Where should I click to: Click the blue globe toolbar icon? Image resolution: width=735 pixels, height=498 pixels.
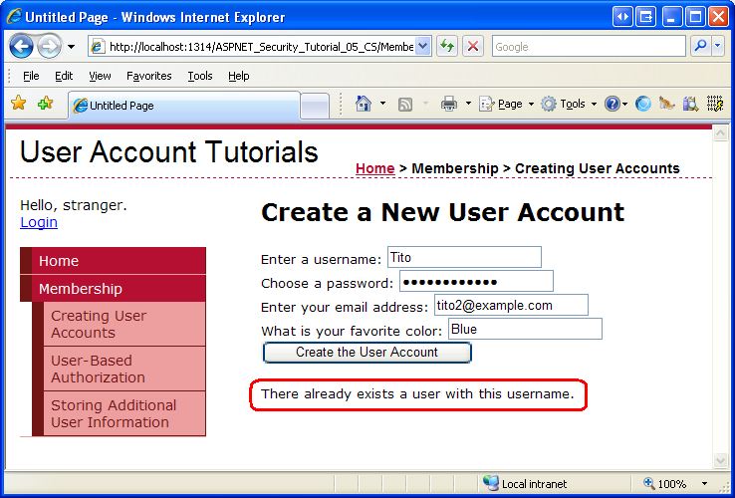coord(643,104)
